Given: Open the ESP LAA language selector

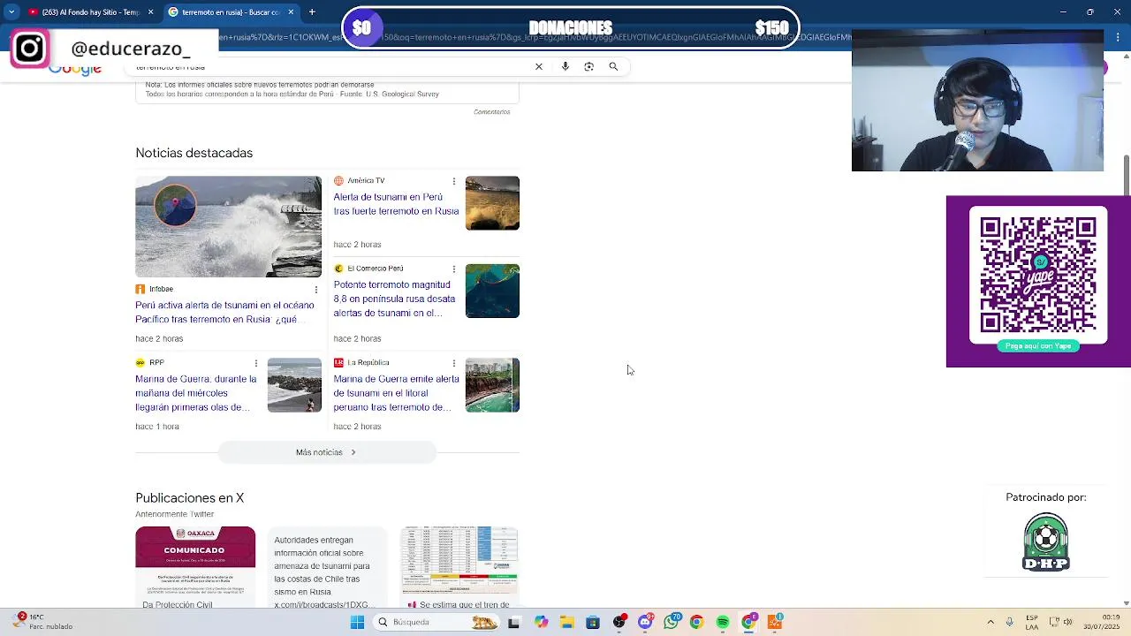Looking at the screenshot, I should [1032, 622].
